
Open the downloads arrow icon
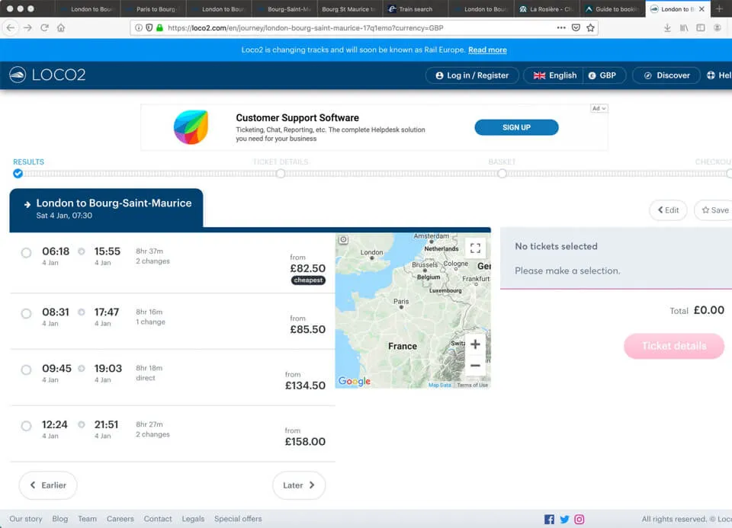tap(668, 28)
